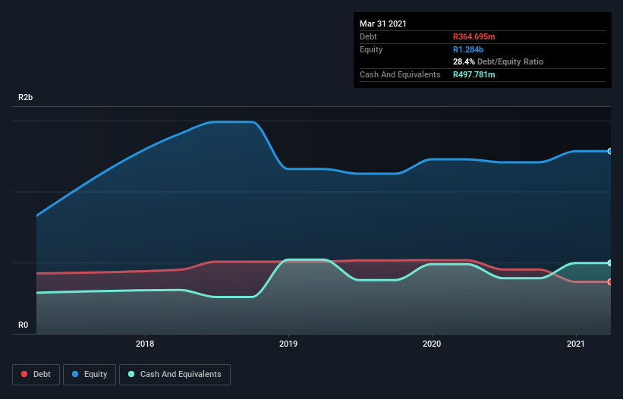Click the 28.4% Debt/Equity Ratio text
This screenshot has width=623, height=399.
click(499, 62)
